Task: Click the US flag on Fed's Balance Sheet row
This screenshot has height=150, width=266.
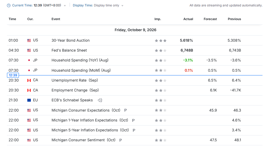Action: click(x=29, y=50)
